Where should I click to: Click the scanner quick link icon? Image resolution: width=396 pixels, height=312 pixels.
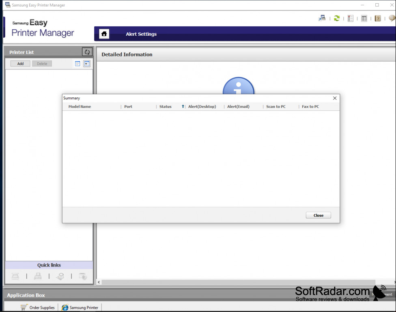15,276
